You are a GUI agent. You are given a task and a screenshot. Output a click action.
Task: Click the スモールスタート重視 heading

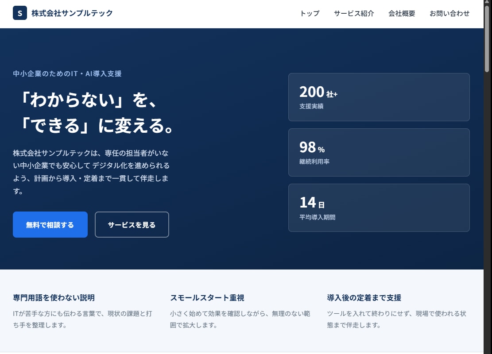(x=207, y=297)
